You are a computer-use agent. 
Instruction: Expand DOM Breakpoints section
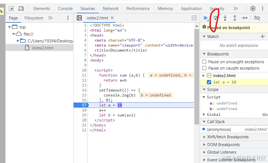[204, 145]
